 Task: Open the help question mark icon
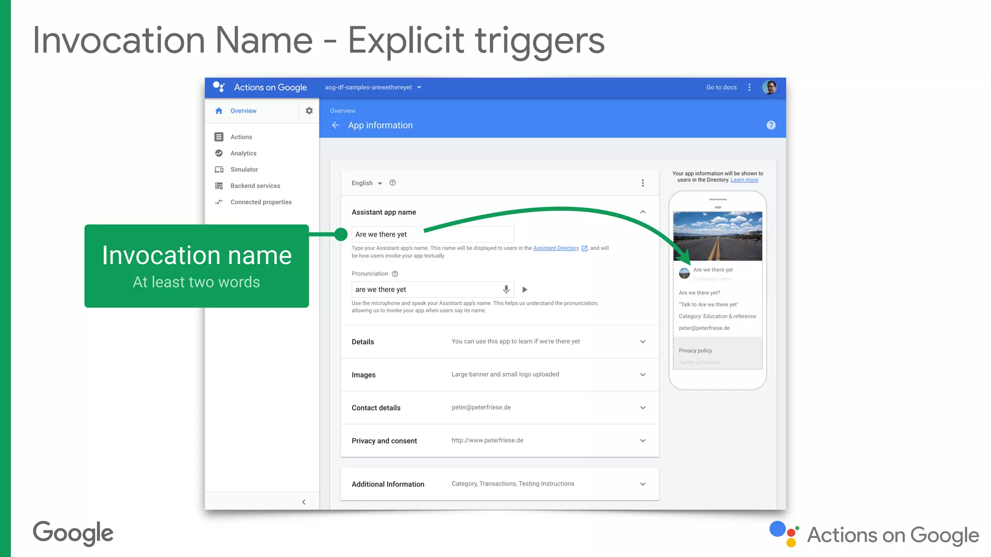771,125
